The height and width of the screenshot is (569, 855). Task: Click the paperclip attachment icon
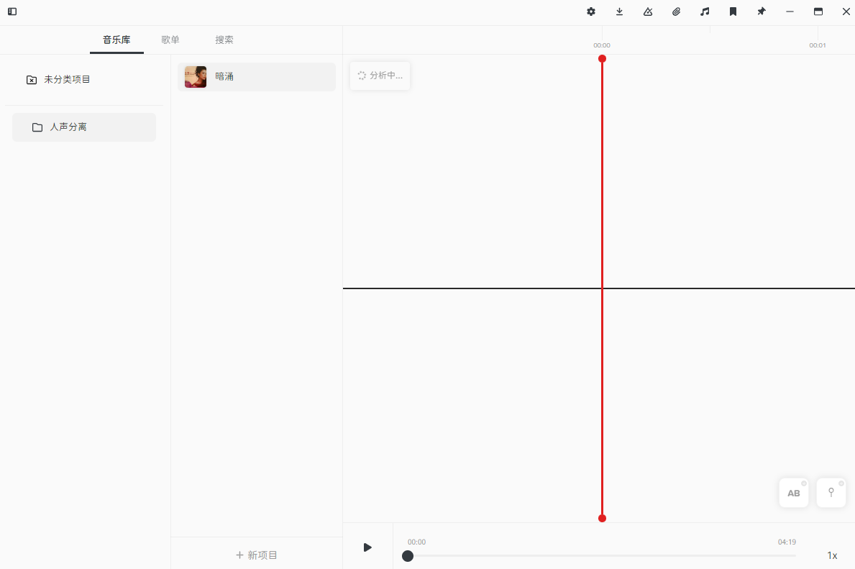(x=676, y=12)
